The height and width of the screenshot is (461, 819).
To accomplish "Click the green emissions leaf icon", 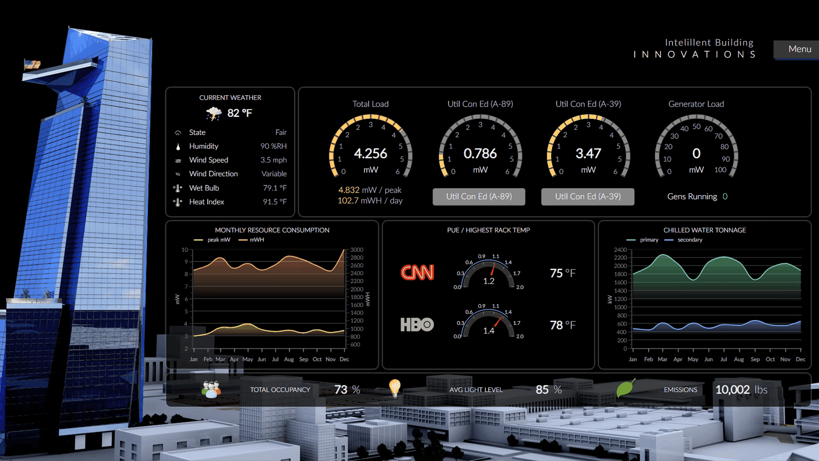I will (625, 388).
